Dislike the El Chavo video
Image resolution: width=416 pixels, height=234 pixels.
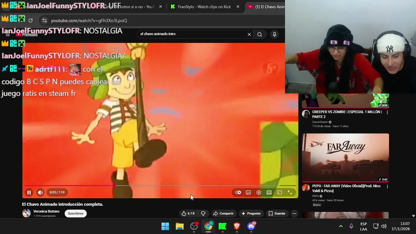tap(203, 214)
